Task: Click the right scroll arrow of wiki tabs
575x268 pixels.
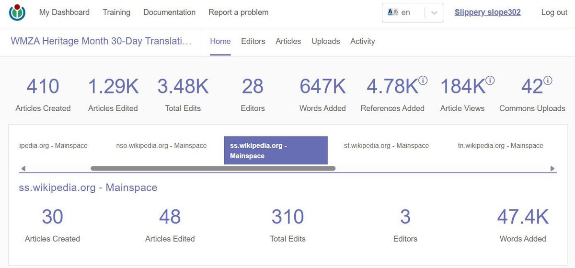Action: 552,168
